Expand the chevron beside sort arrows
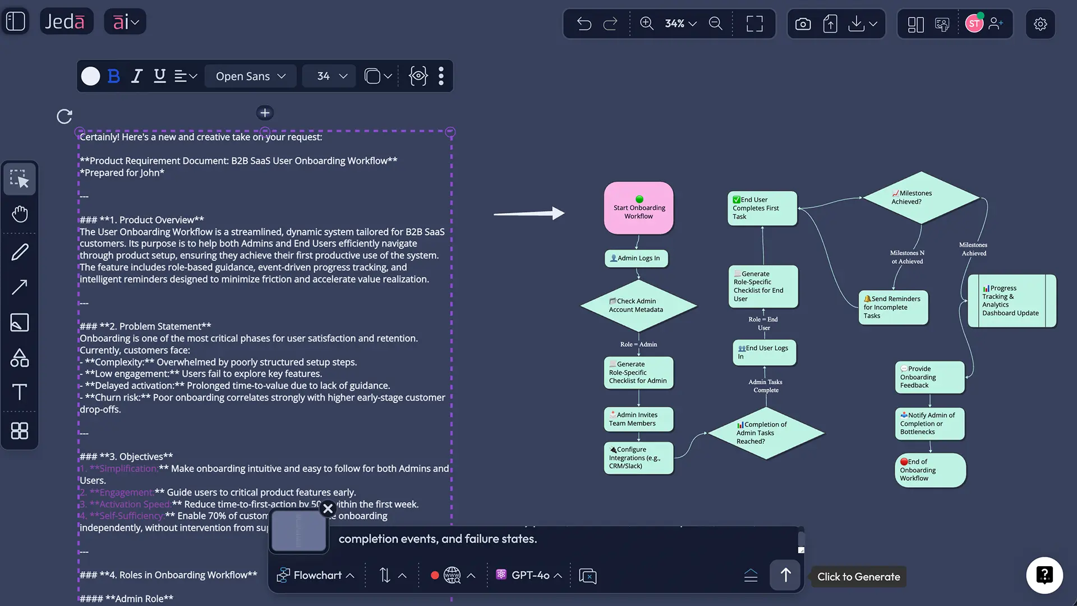This screenshot has height=606, width=1077. pyautogui.click(x=402, y=576)
